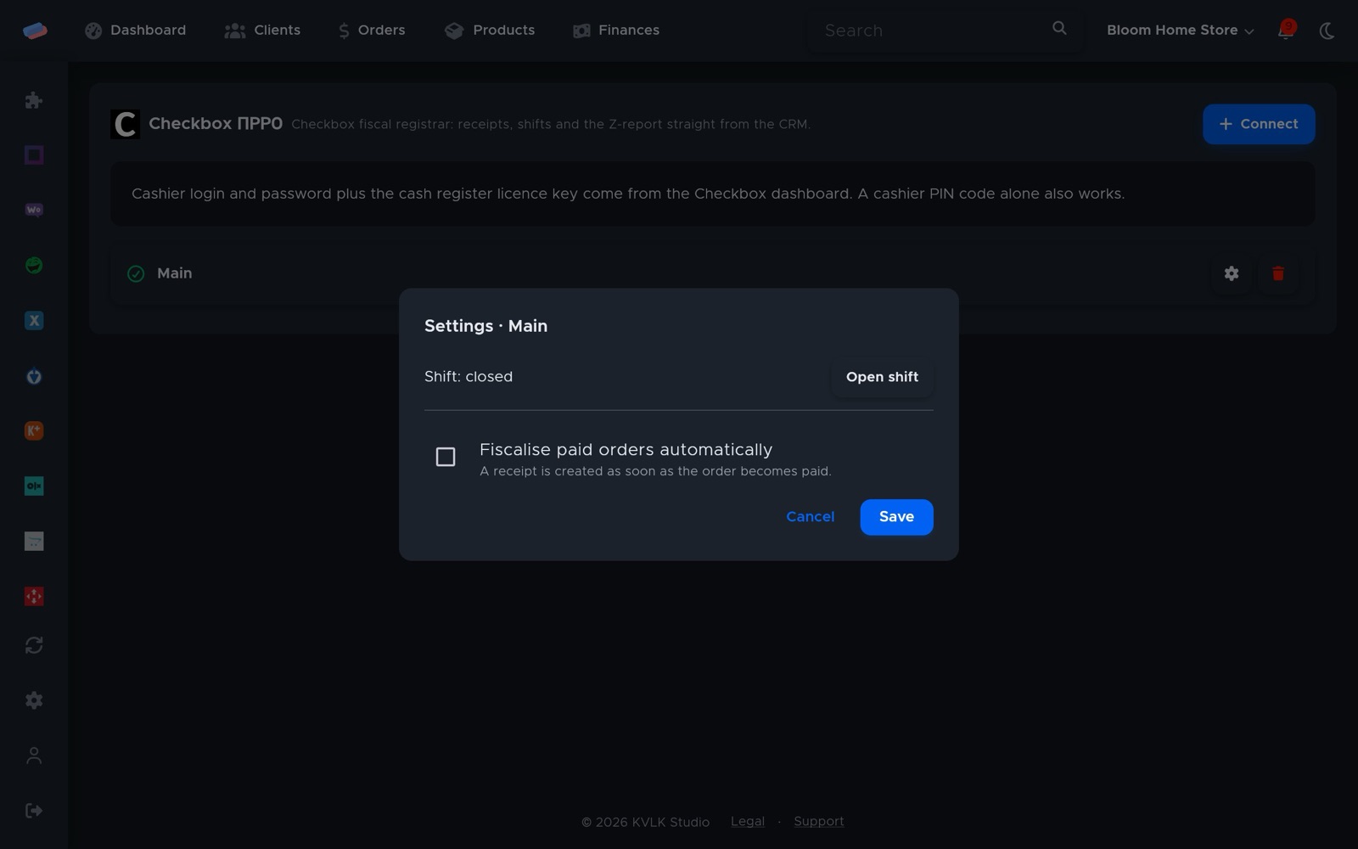The width and height of the screenshot is (1358, 849).
Task: Open the Products menu
Action: click(x=490, y=31)
